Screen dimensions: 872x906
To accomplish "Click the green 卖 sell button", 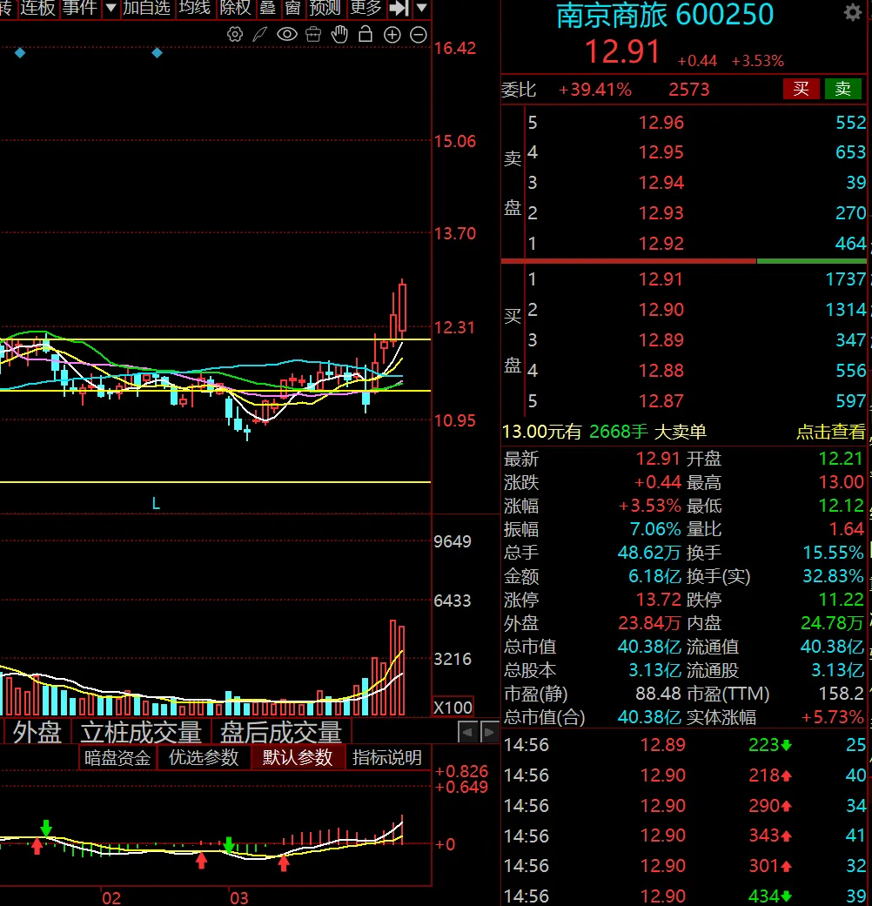I will click(x=842, y=89).
